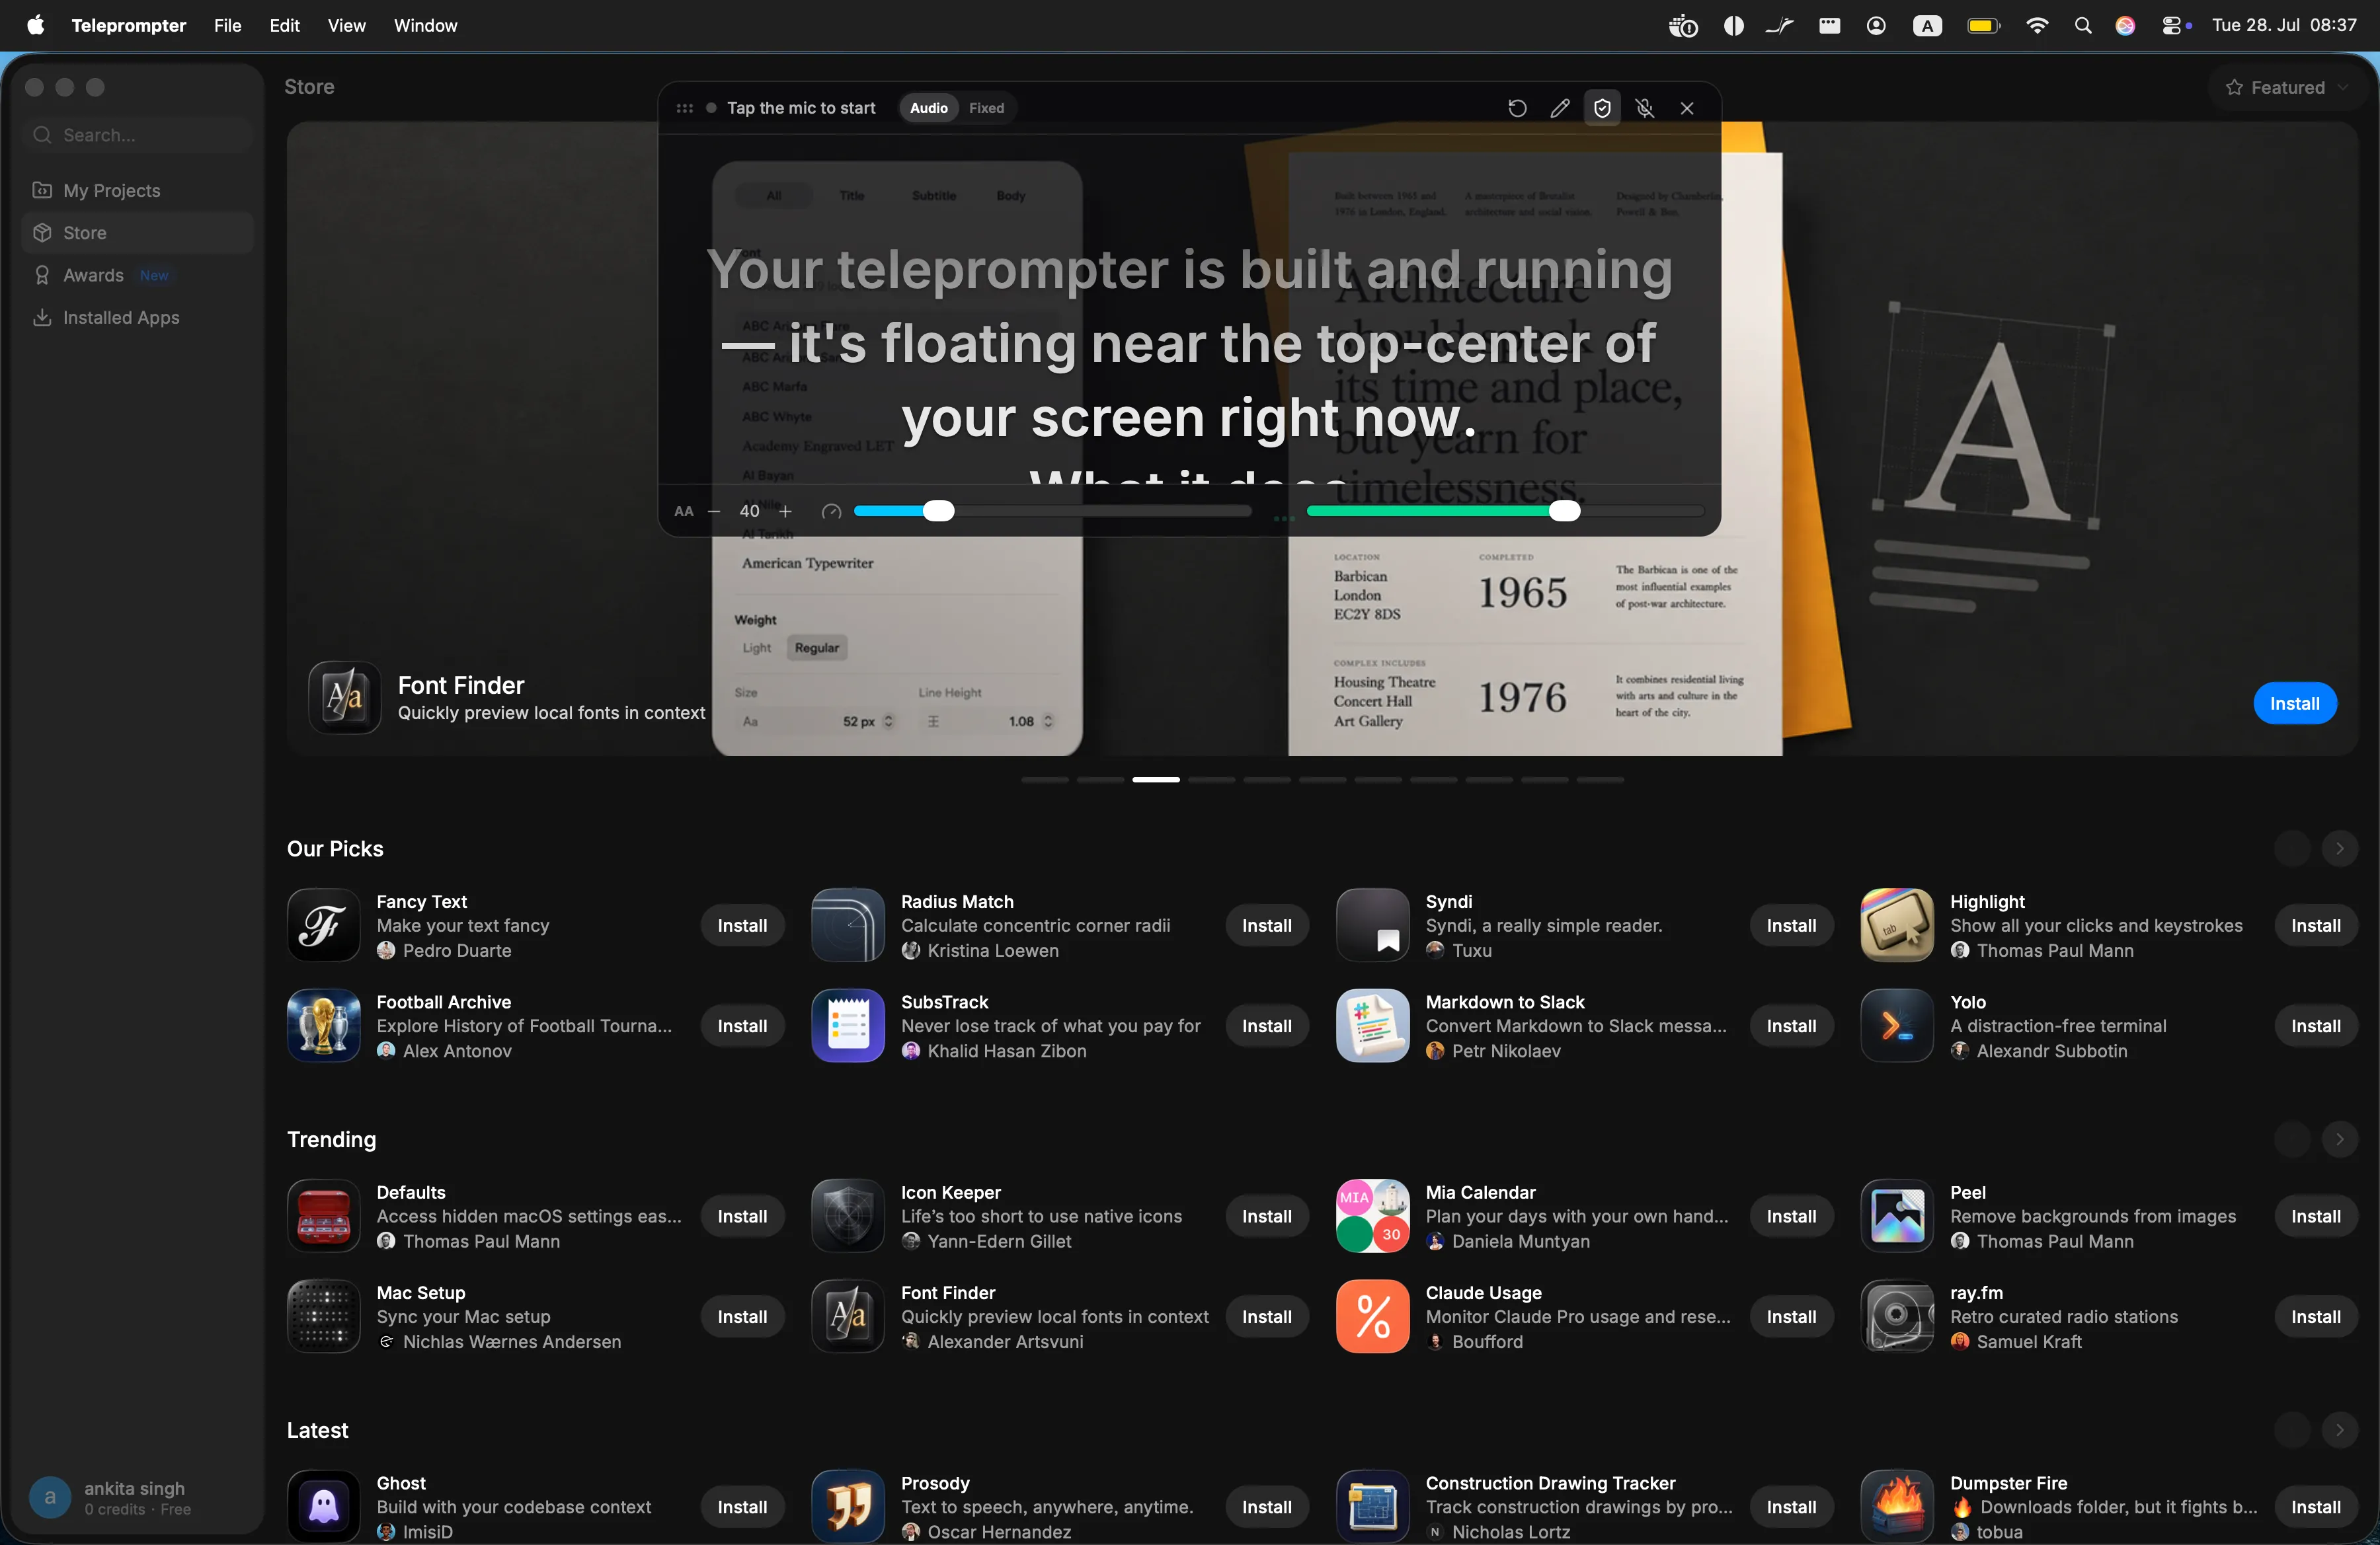Open Spotlight search in menu bar

[x=2083, y=26]
